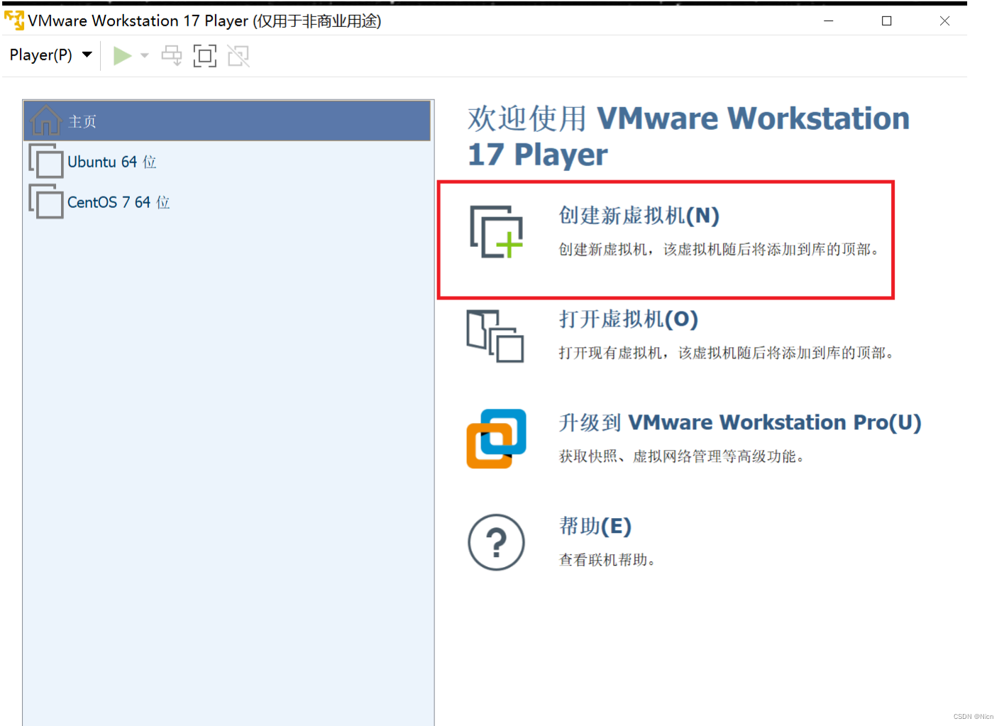Open the Player(P) menu
Viewport: 1004px width, 726px height.
click(x=41, y=55)
